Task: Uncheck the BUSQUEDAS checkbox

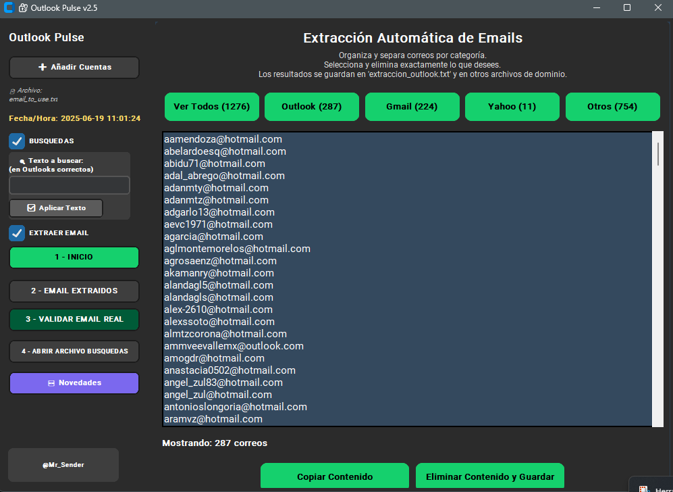Action: pos(16,141)
